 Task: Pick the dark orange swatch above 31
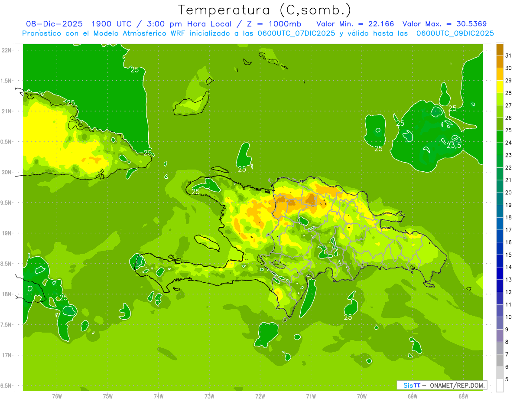pyautogui.click(x=500, y=49)
